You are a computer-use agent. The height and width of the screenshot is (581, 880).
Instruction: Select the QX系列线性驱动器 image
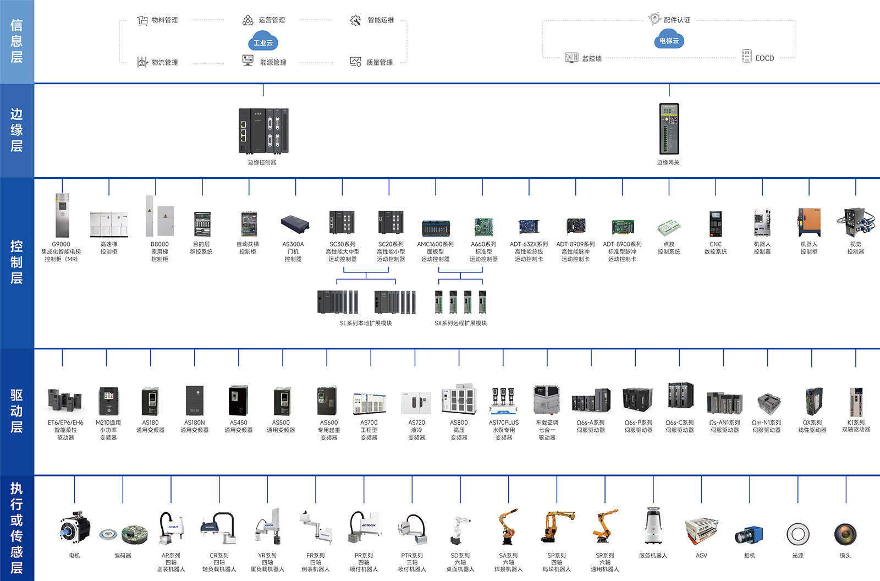click(813, 402)
